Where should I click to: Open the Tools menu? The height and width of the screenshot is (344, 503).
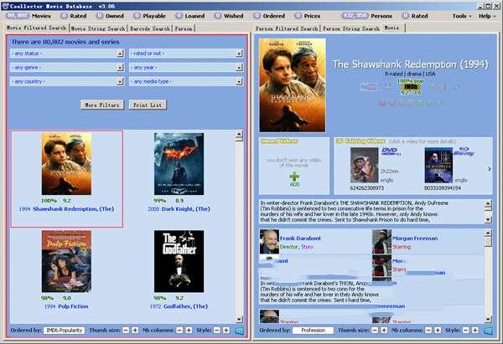[459, 16]
